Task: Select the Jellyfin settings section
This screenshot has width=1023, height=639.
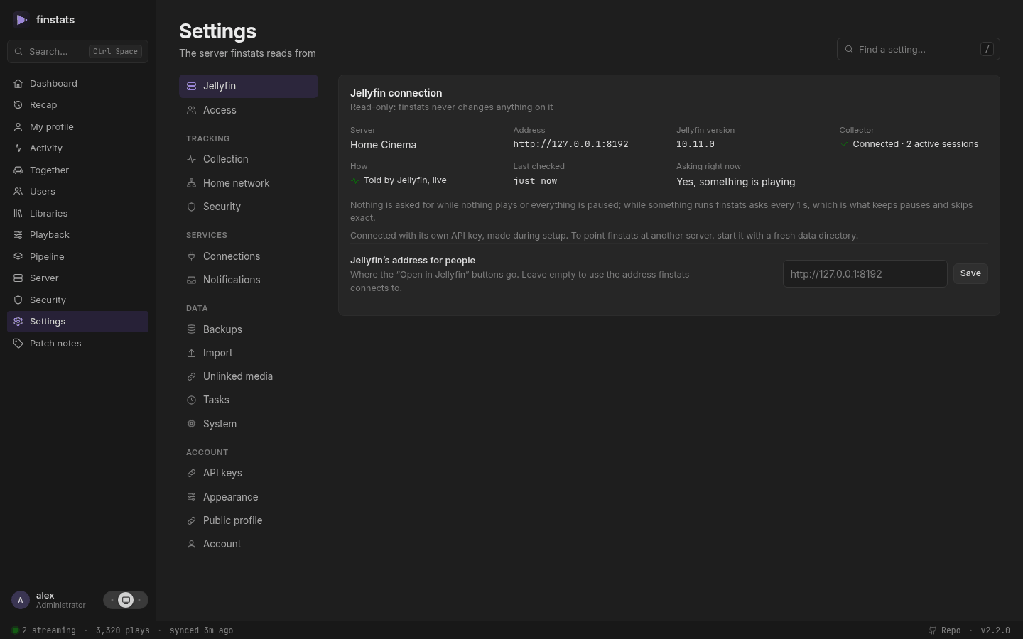Action: coord(248,86)
